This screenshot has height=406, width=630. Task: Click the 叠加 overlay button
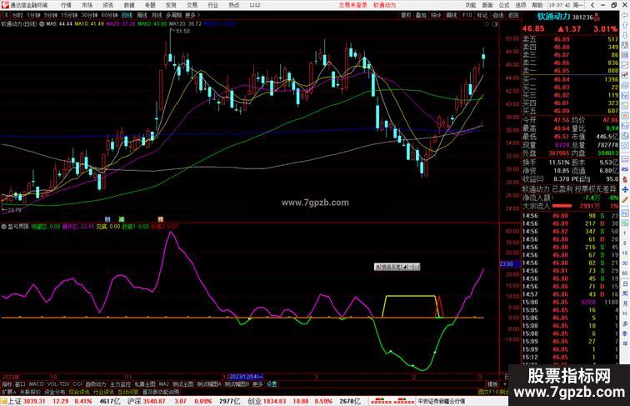(421, 15)
